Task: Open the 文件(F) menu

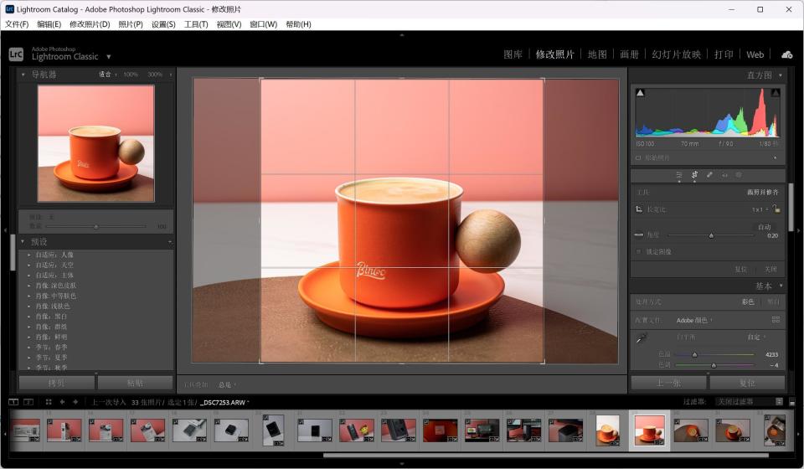Action: [17, 24]
